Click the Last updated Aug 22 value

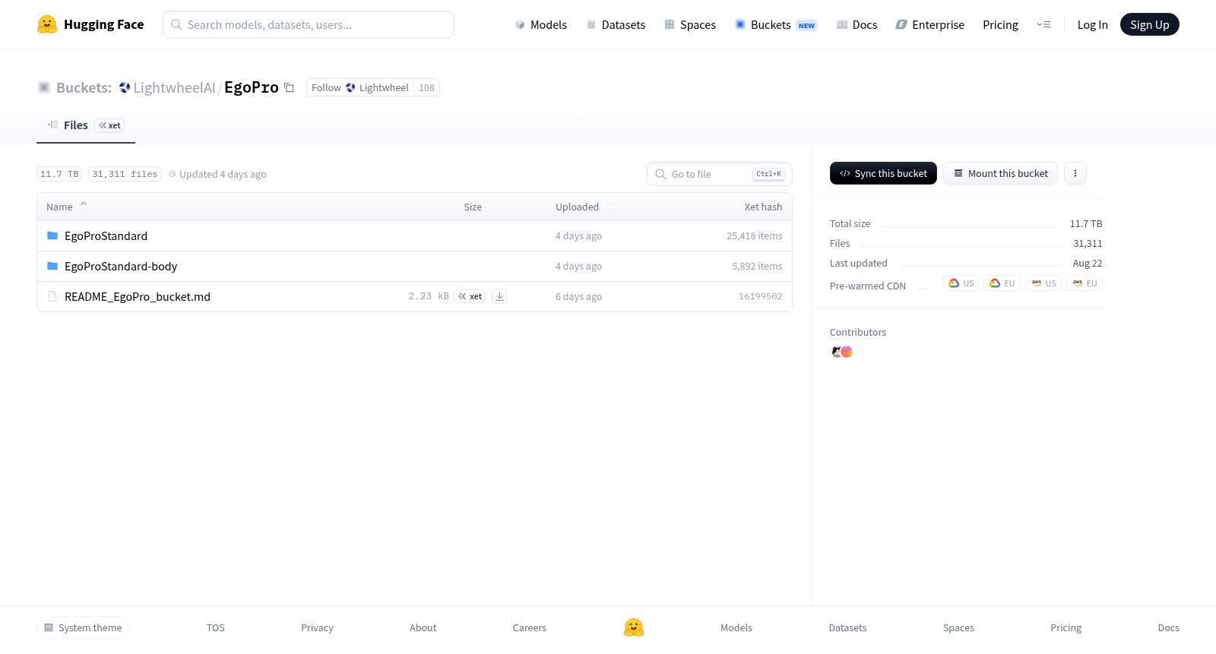(1087, 263)
